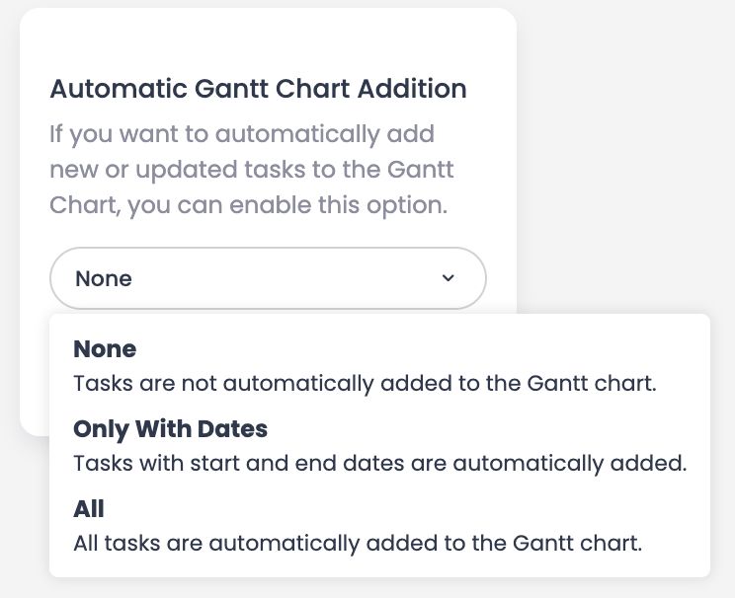The width and height of the screenshot is (735, 598).
Task: Click the line "If you want to automatically add"
Action: point(242,133)
